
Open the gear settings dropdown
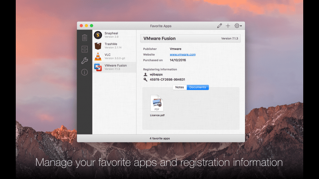[238, 26]
